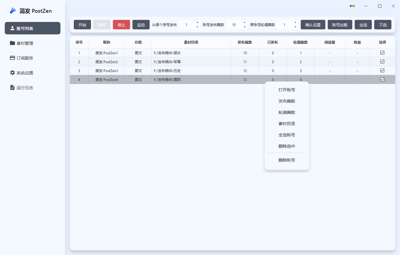Image resolution: width=400 pixels, height=255 pixels.
Task: Open 系统设置 using the gear icon
Action: (12, 73)
